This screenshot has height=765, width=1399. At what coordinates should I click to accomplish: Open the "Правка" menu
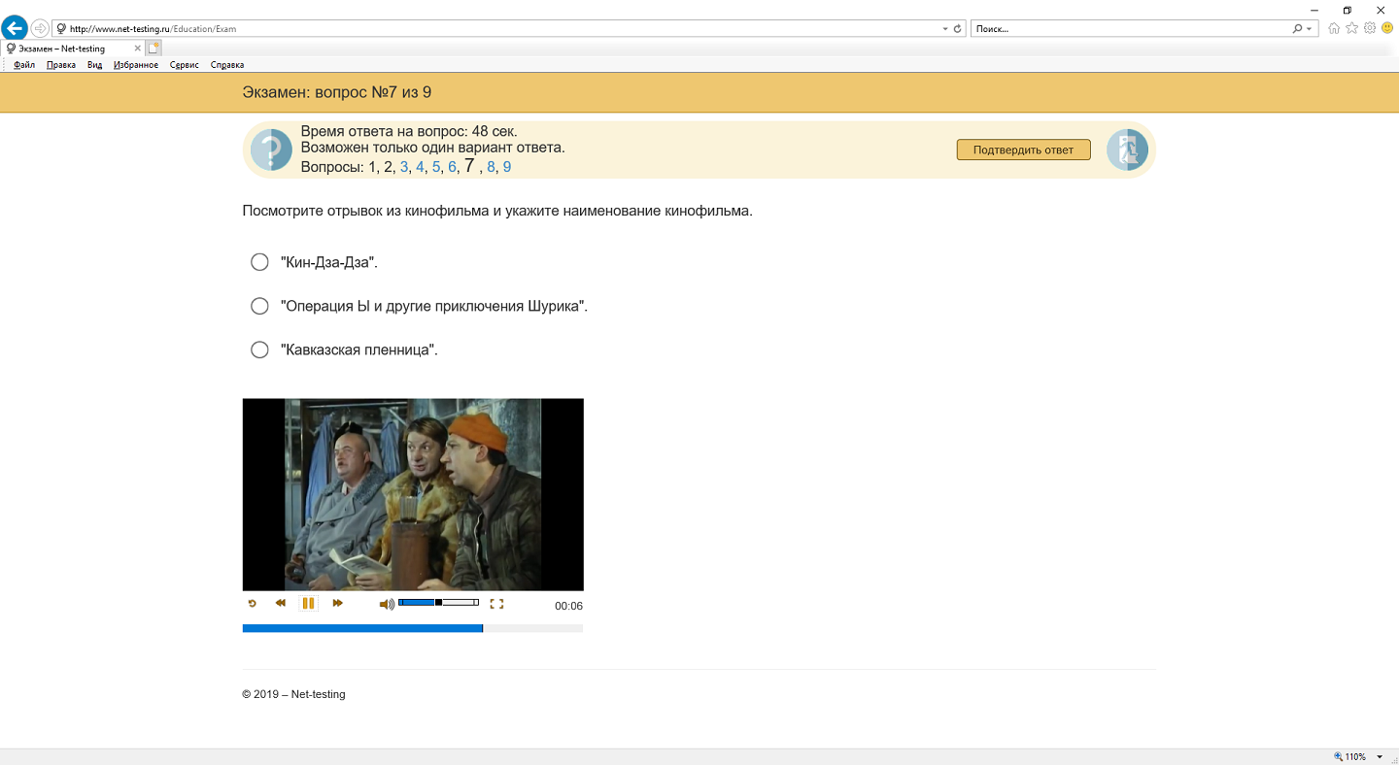point(61,65)
